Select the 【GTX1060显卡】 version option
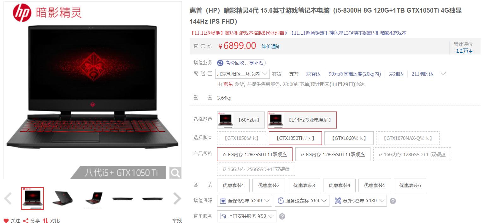 click(x=349, y=138)
